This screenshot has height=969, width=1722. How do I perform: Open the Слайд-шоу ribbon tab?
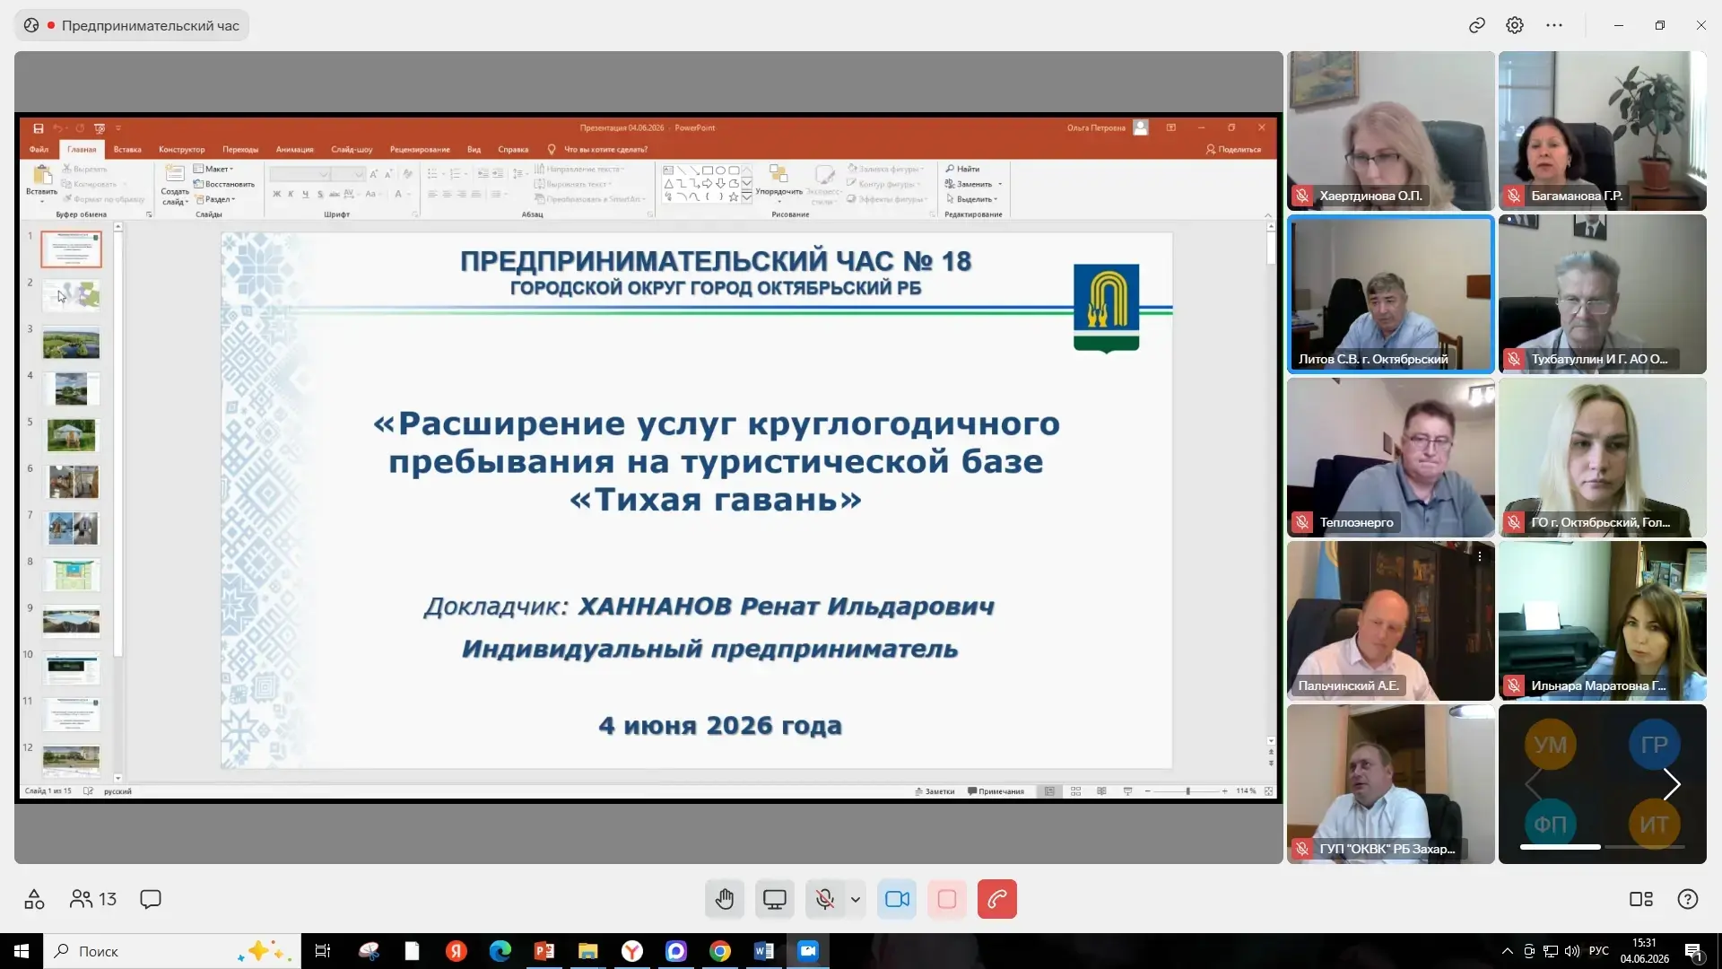tap(352, 150)
